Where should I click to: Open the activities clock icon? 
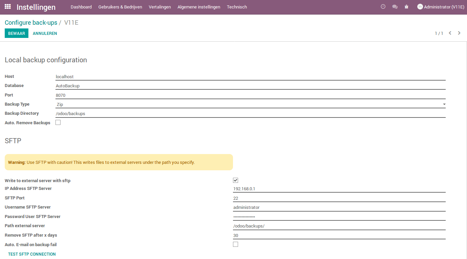point(383,7)
